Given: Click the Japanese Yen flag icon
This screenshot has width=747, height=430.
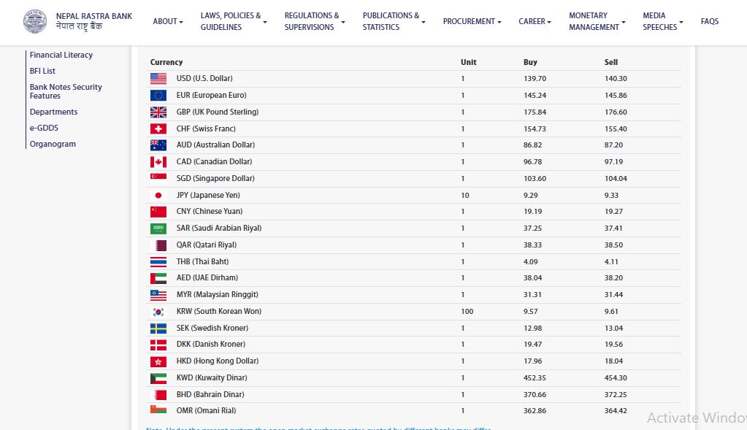Looking at the screenshot, I should 158,195.
